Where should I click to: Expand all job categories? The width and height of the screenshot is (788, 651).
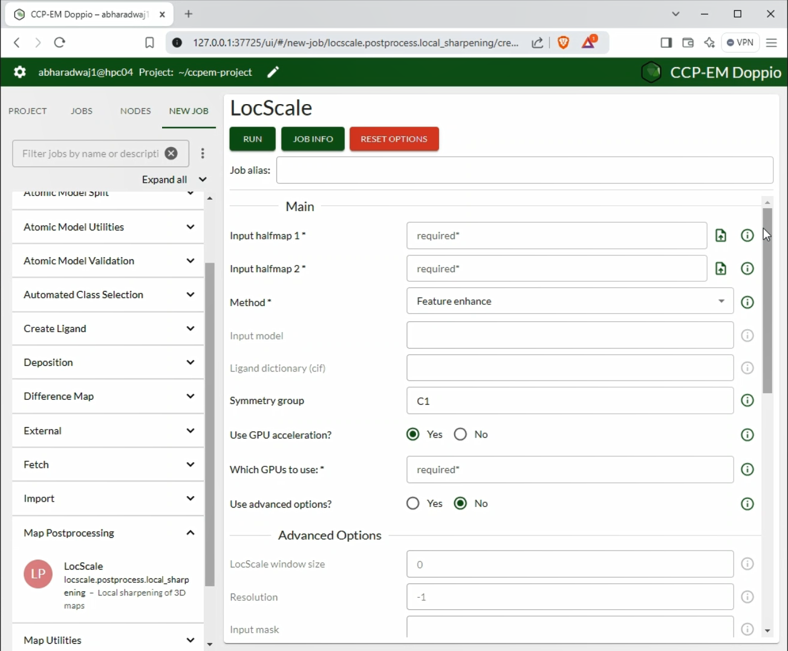174,180
